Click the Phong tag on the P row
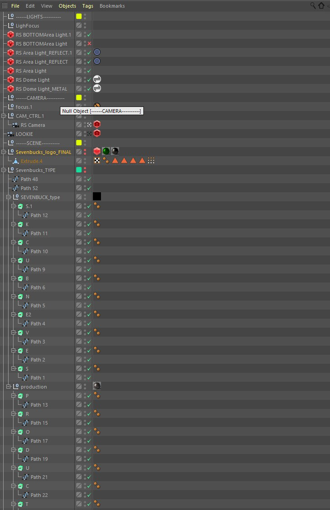This screenshot has width=330, height=510. (97, 395)
